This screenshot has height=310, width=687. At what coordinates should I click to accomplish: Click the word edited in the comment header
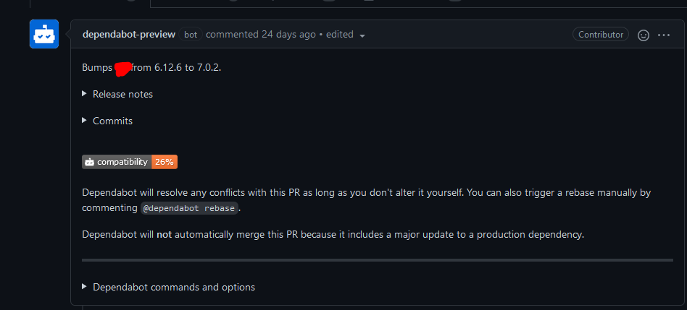(x=340, y=35)
